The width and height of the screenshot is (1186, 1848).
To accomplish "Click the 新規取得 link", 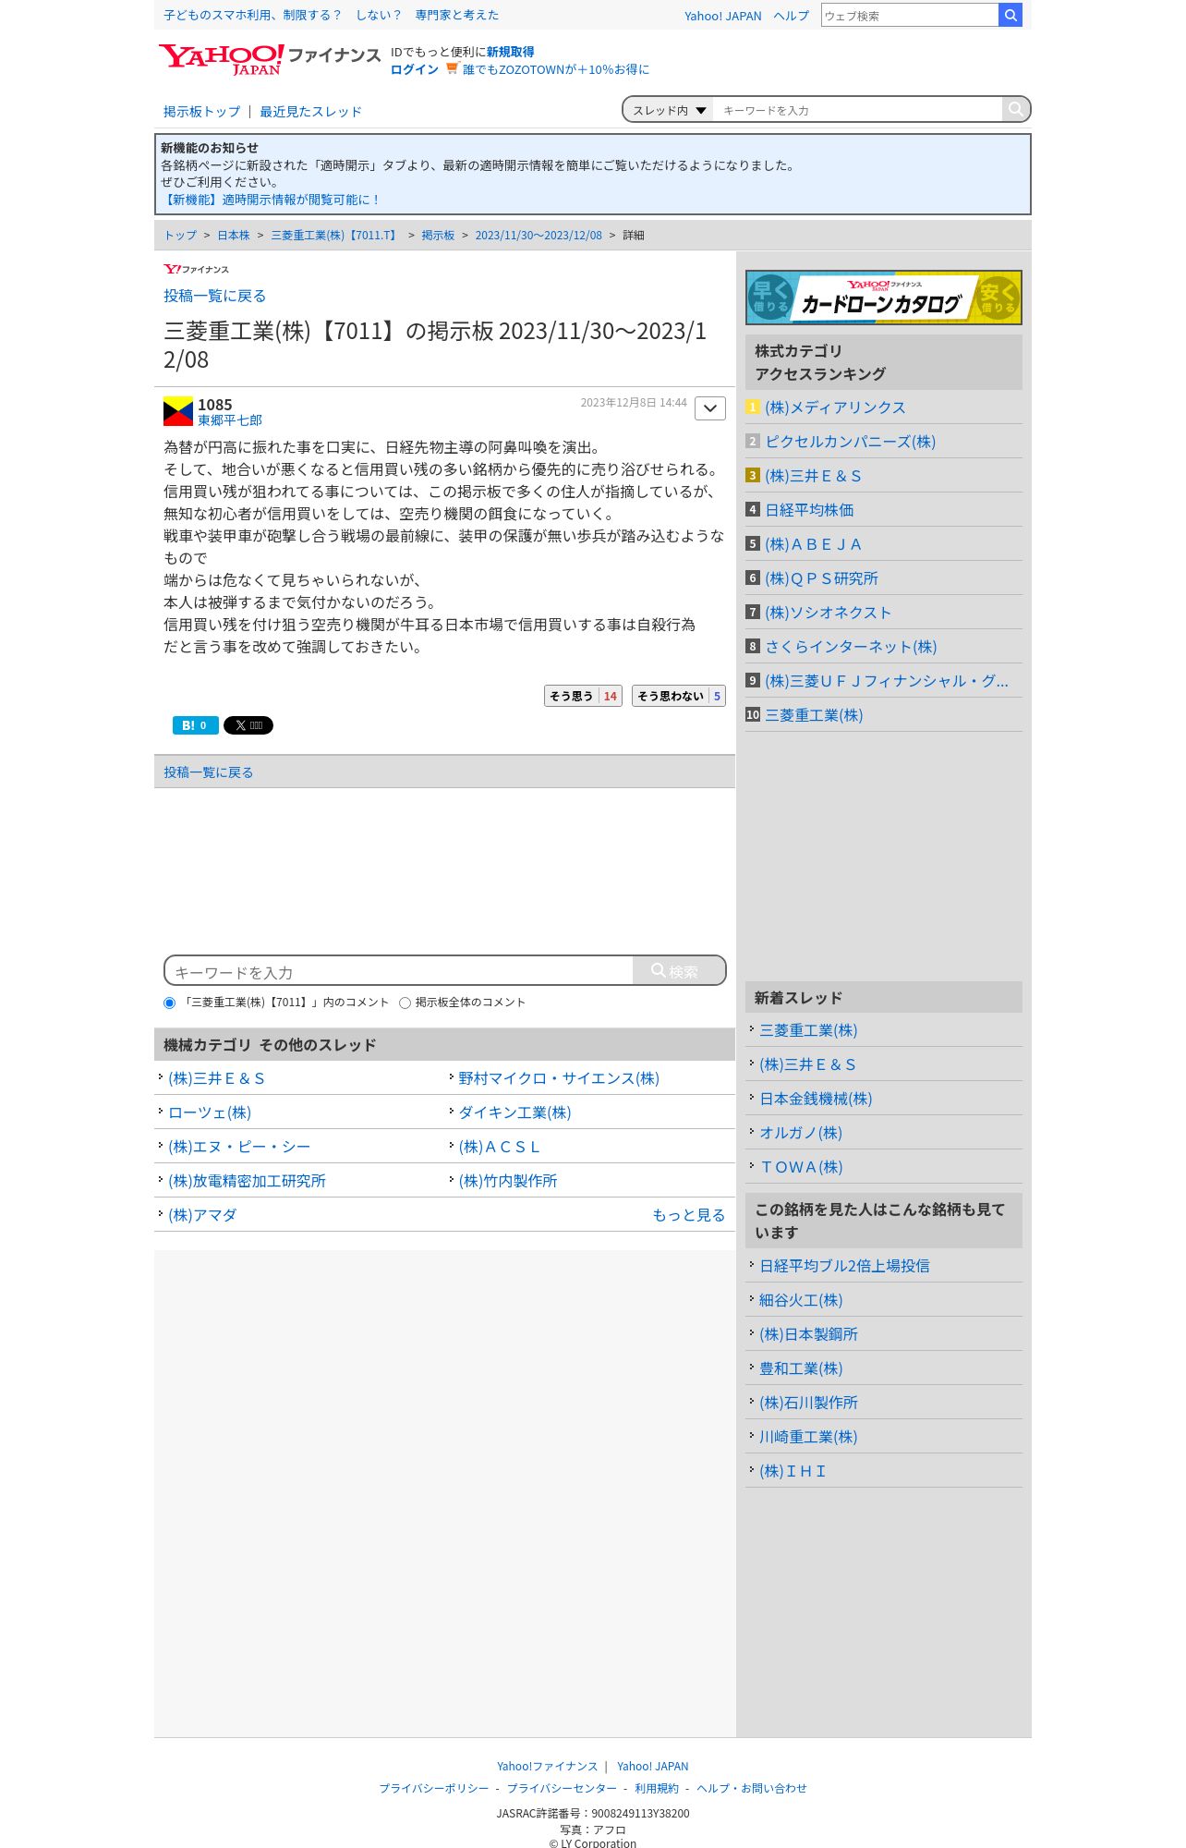I will (510, 52).
